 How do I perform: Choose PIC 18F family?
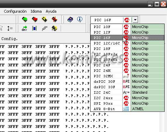(x=127, y=49)
